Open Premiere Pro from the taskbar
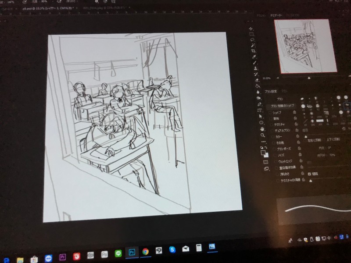This screenshot has height=263, width=351. pyautogui.click(x=63, y=257)
